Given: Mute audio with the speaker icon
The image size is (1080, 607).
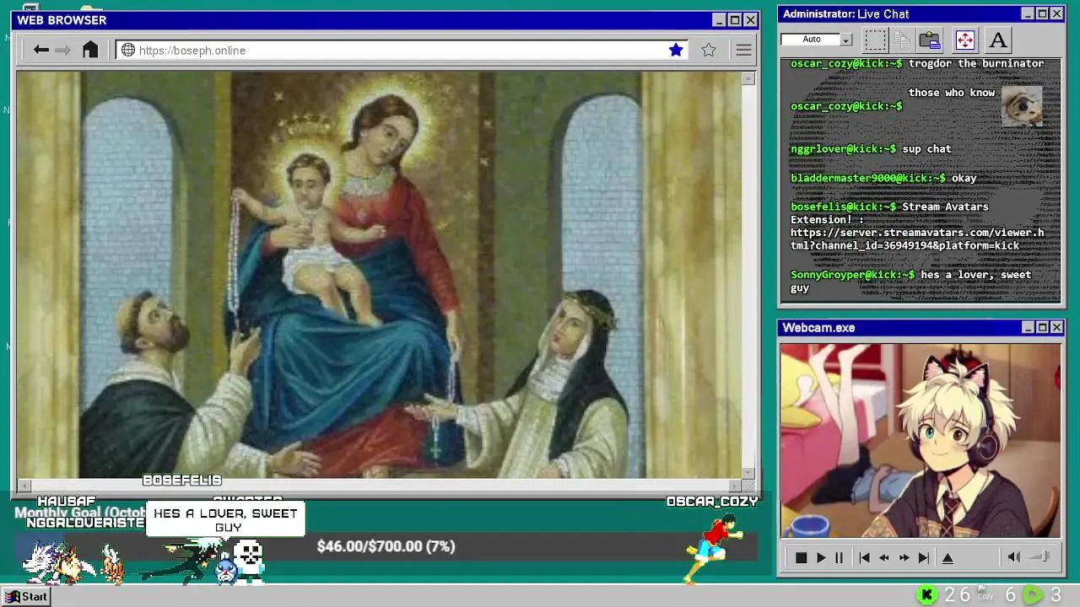Looking at the screenshot, I should pos(1014,557).
